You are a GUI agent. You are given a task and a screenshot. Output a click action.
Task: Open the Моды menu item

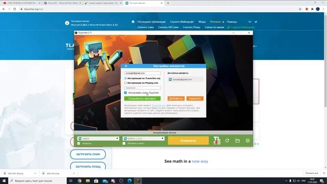pyautogui.click(x=202, y=21)
